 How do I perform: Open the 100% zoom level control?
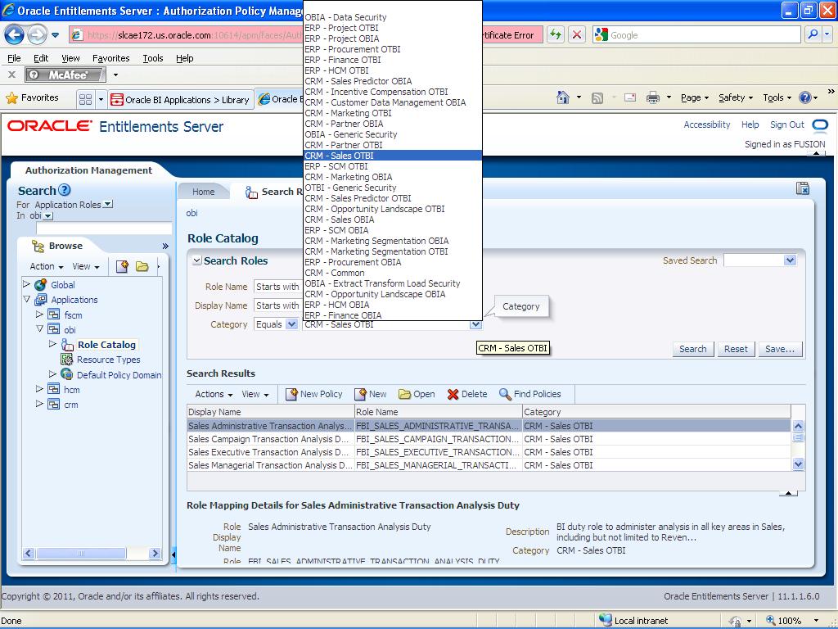click(789, 620)
